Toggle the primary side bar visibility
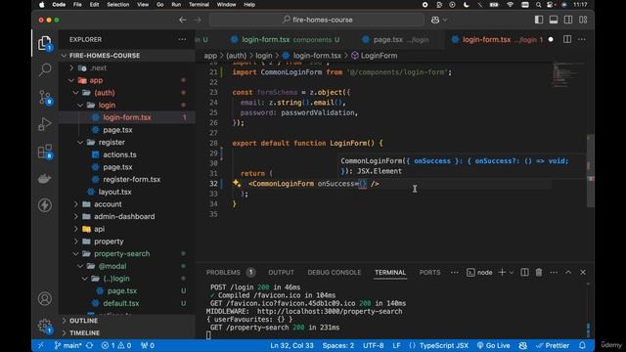The height and width of the screenshot is (352, 626). click(539, 20)
